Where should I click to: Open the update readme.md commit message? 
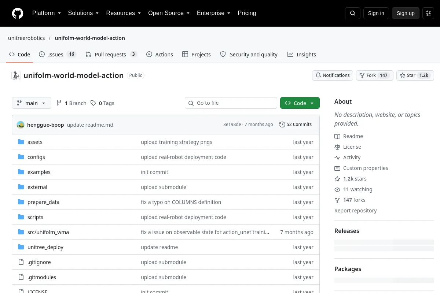point(90,125)
